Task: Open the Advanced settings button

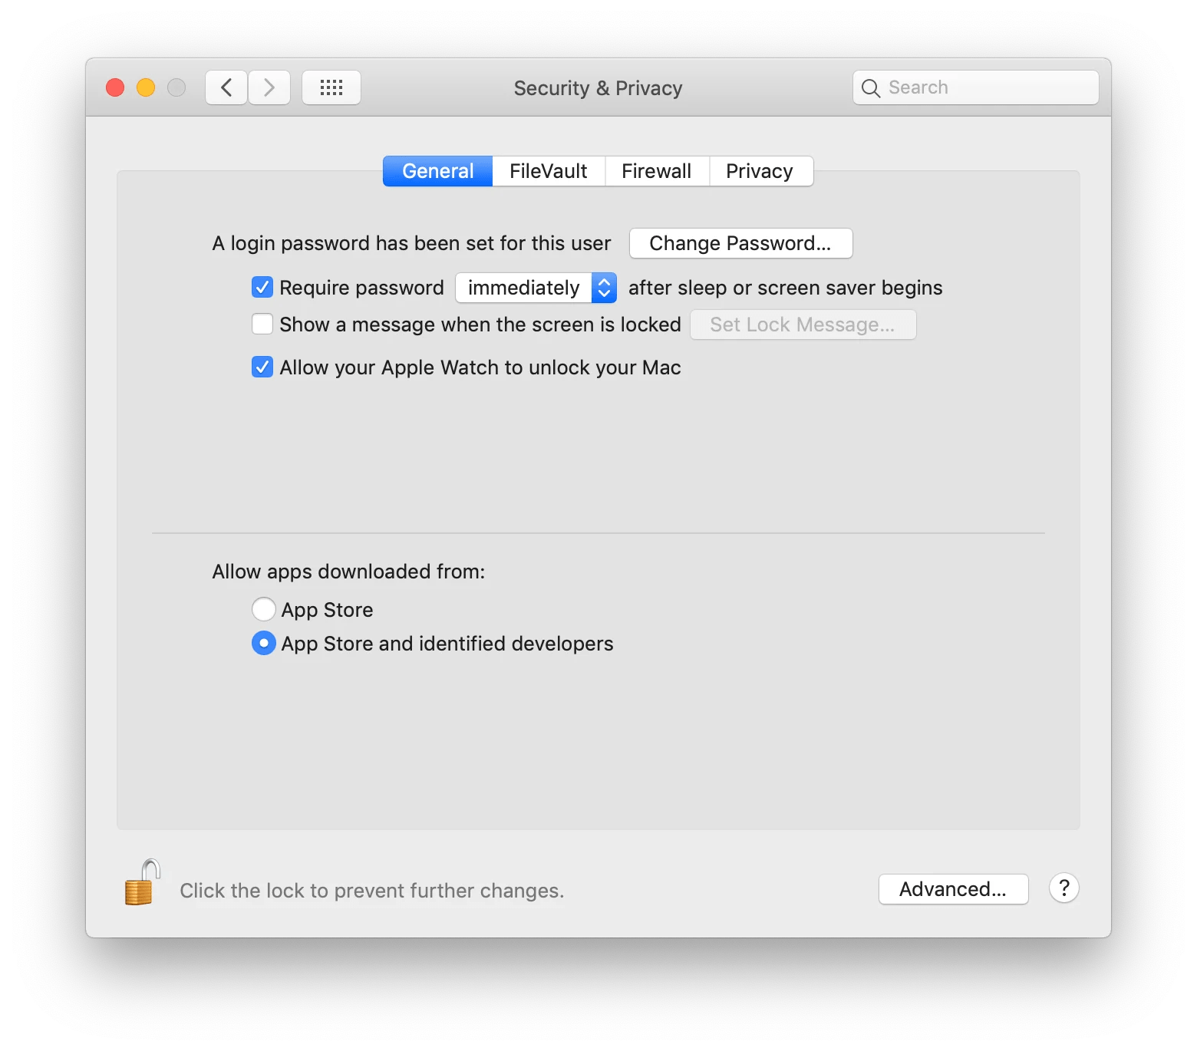Action: pyautogui.click(x=953, y=888)
